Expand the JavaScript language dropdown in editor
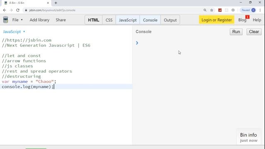The width and height of the screenshot is (265, 149). click(x=14, y=32)
